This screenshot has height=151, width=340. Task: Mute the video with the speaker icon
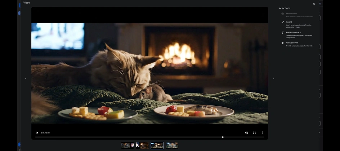point(246,133)
